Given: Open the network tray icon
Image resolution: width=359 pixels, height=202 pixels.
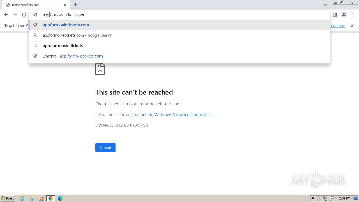Looking at the screenshot, I should pyautogui.click(x=326, y=198).
